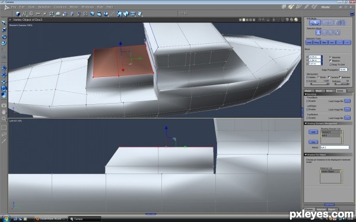Open the Construct menu
Image resolution: width=356 pixels, height=222 pixels.
(60, 7)
